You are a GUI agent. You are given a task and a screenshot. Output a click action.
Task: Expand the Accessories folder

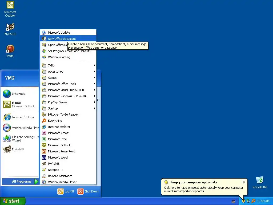(x=68, y=72)
